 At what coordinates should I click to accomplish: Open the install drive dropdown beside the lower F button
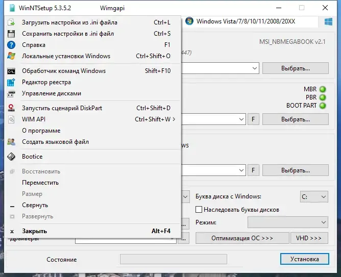[241, 170]
